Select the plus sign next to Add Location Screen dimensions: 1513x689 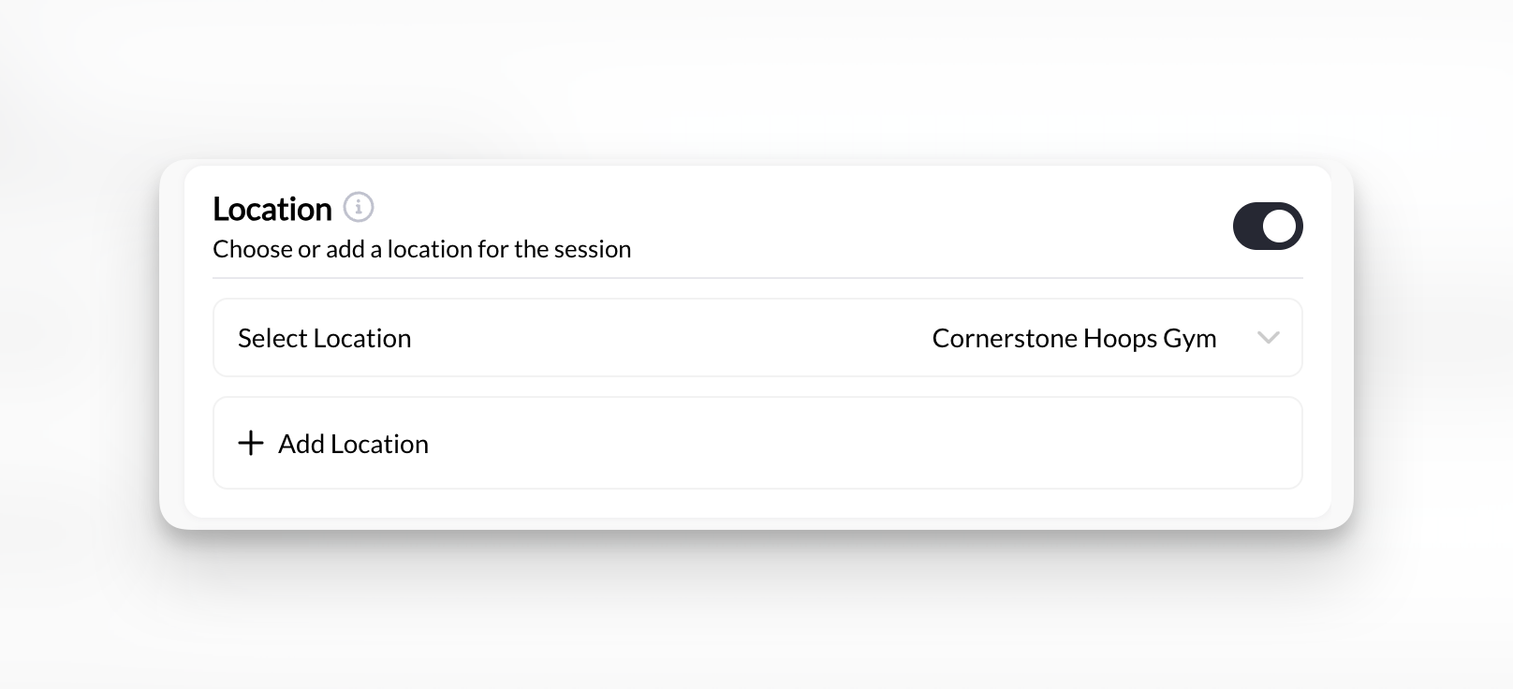(x=250, y=443)
